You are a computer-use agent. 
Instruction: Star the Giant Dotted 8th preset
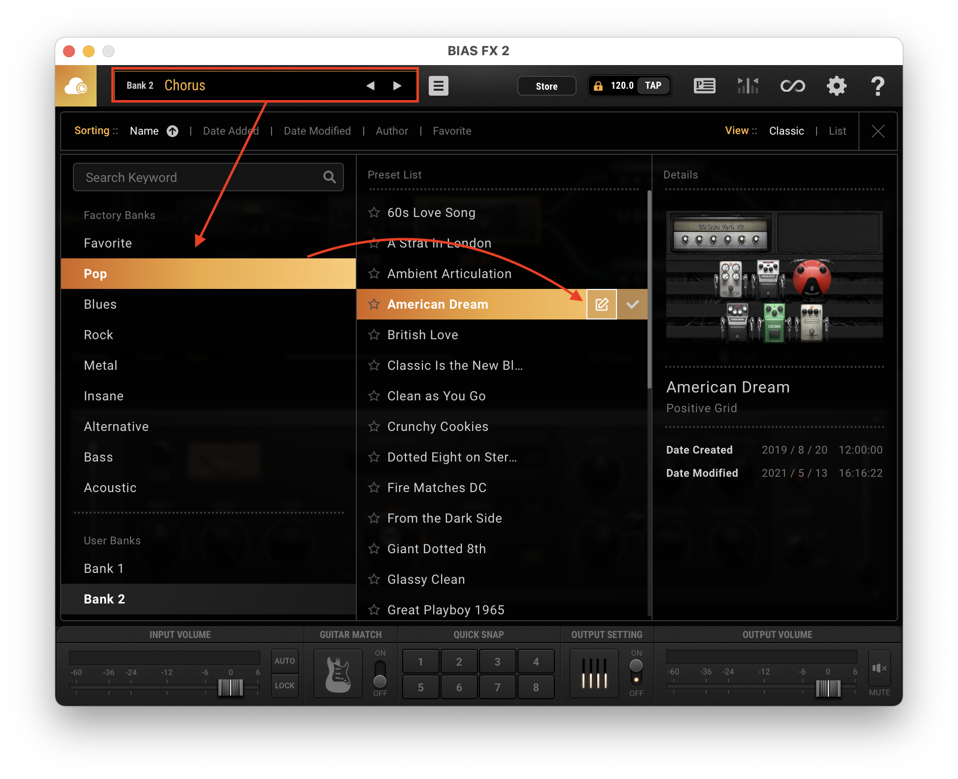pyautogui.click(x=374, y=549)
